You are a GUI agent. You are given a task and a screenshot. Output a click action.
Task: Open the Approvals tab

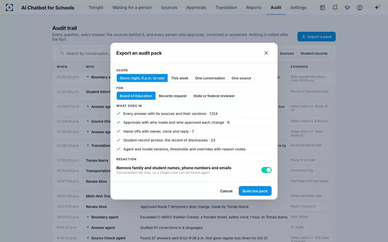(196, 8)
